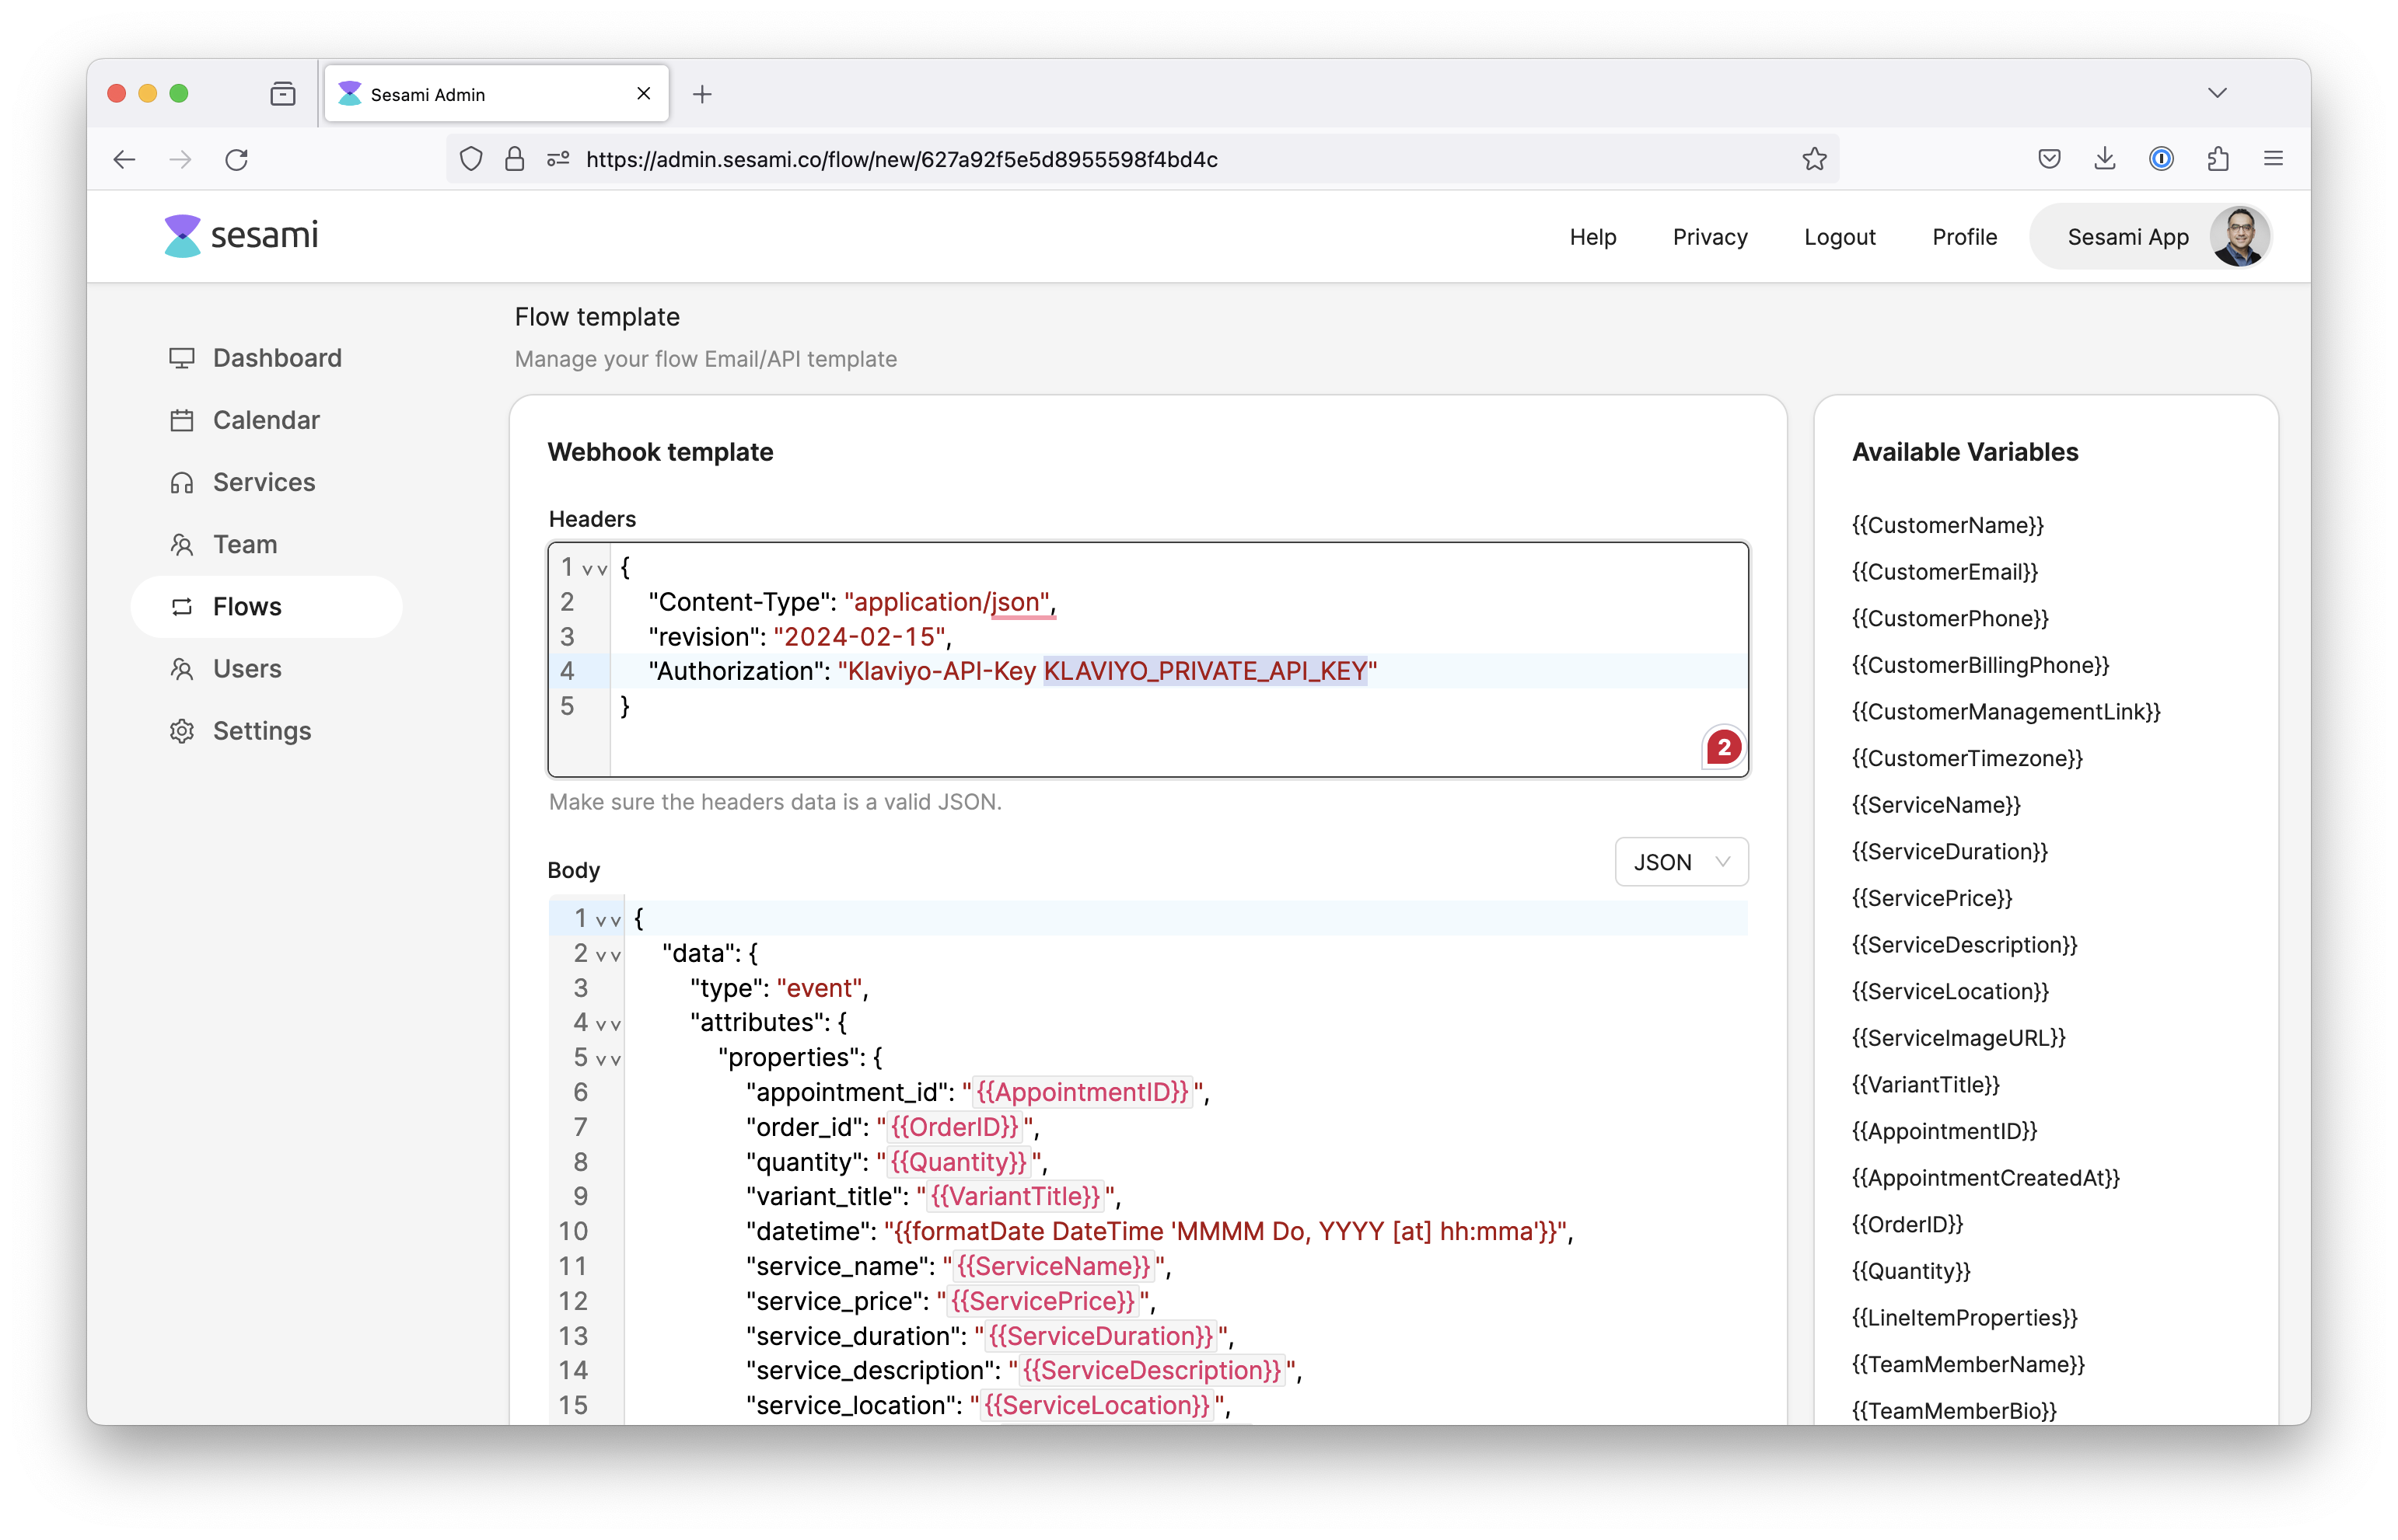Open the browser extensions puzzle icon
This screenshot has height=1540, width=2398.
pyautogui.click(x=2218, y=158)
